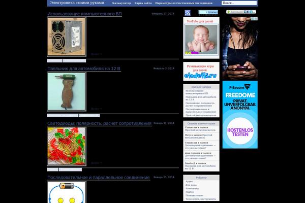Click the Свежие записи widget header
Screen dimensions: 305x203
(201, 87)
